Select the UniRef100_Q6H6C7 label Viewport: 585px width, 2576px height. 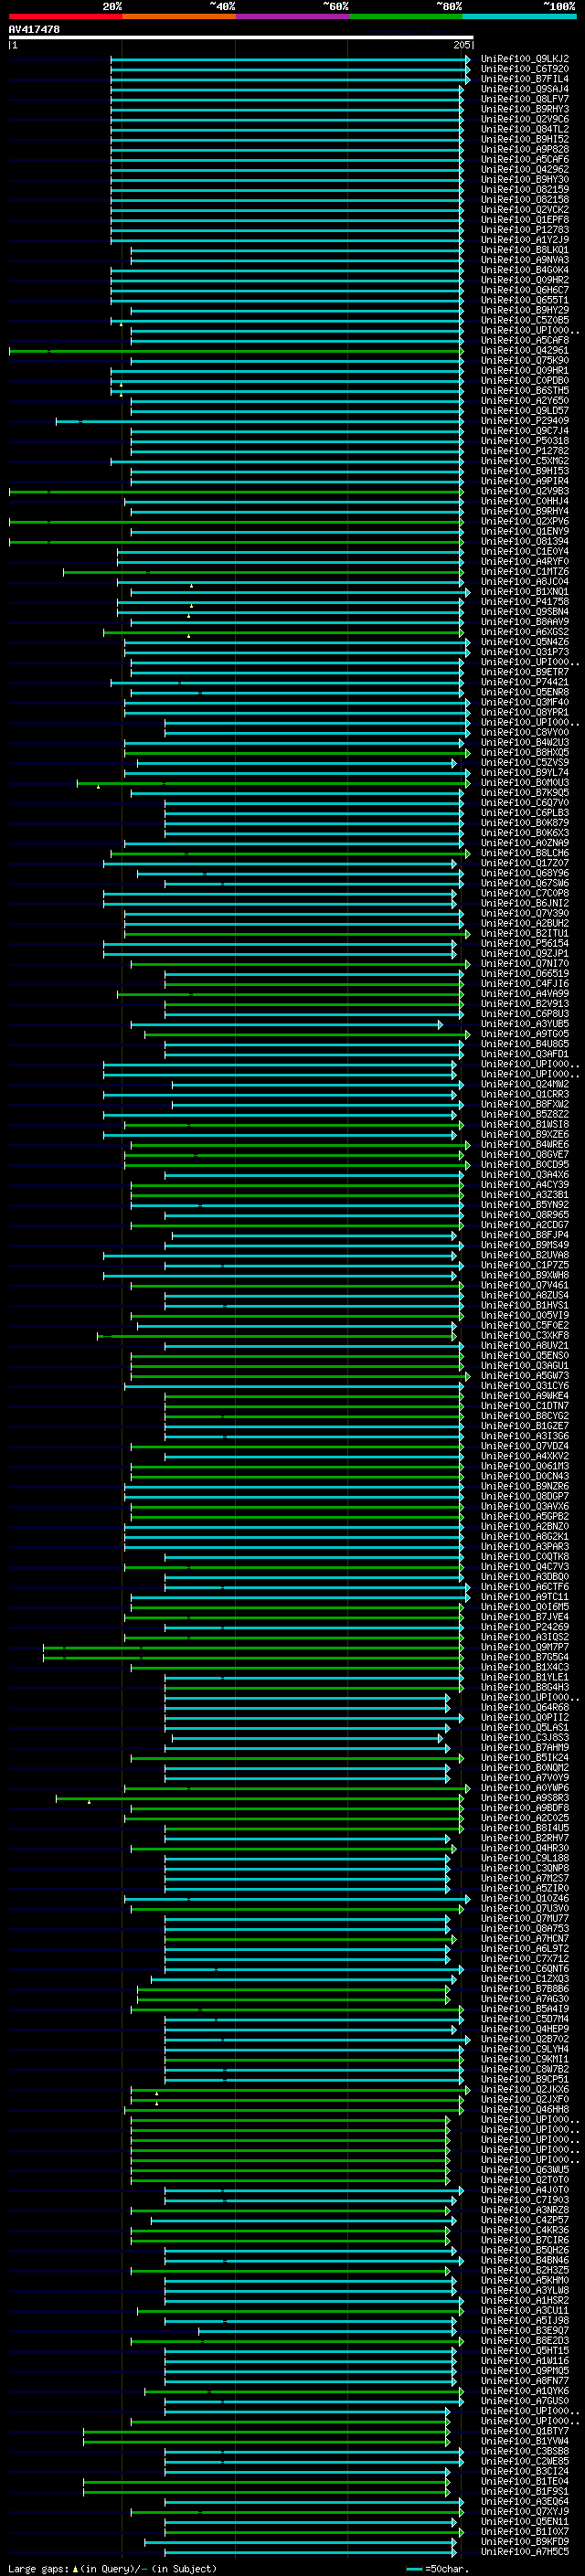(x=524, y=290)
